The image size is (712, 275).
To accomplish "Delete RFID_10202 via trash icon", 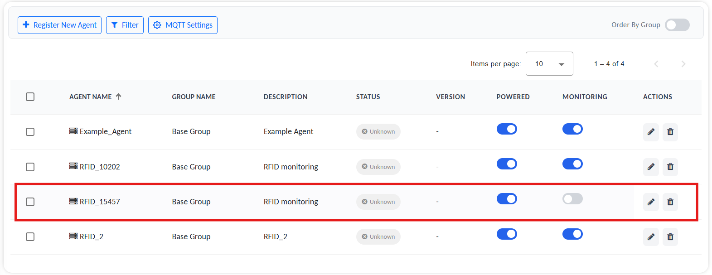I will point(670,167).
